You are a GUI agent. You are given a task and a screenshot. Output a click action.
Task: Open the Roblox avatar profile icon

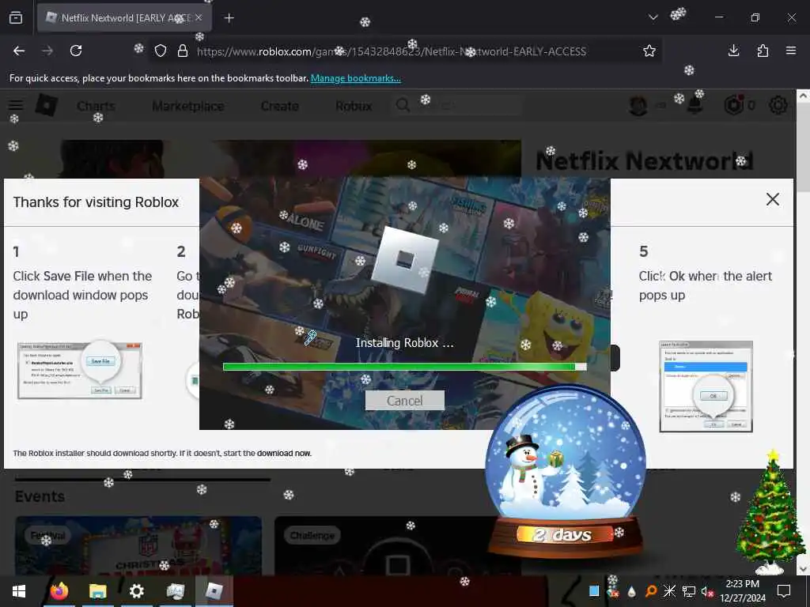pyautogui.click(x=638, y=105)
